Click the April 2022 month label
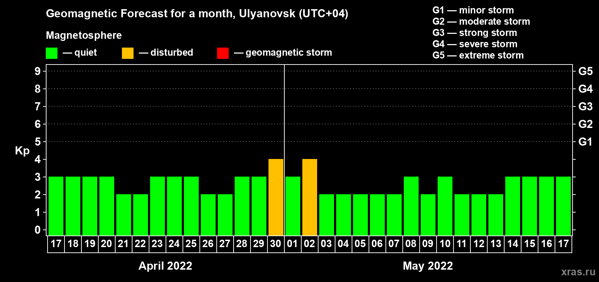 click(x=165, y=266)
